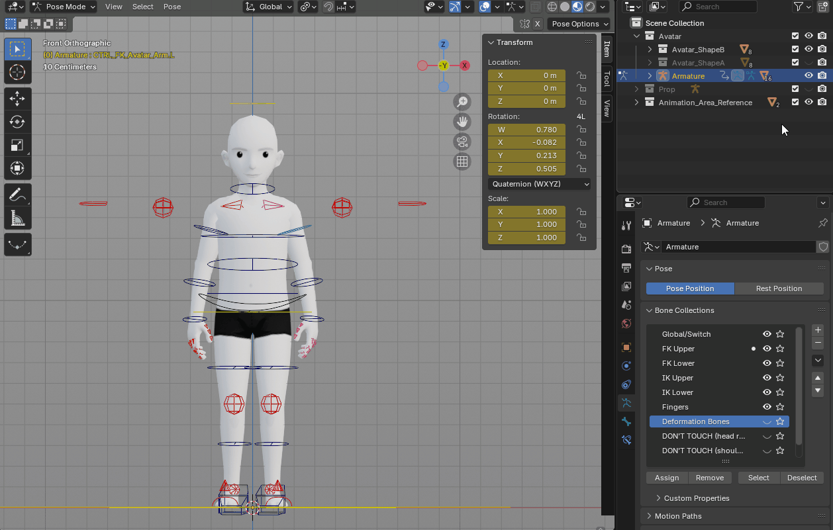Click the Rest Position button
The image size is (833, 530).
click(779, 288)
